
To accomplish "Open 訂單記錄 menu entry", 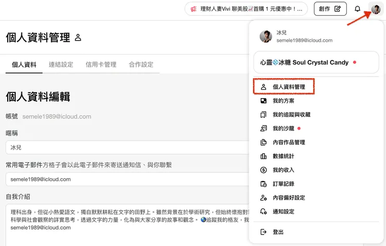I will 283,184.
